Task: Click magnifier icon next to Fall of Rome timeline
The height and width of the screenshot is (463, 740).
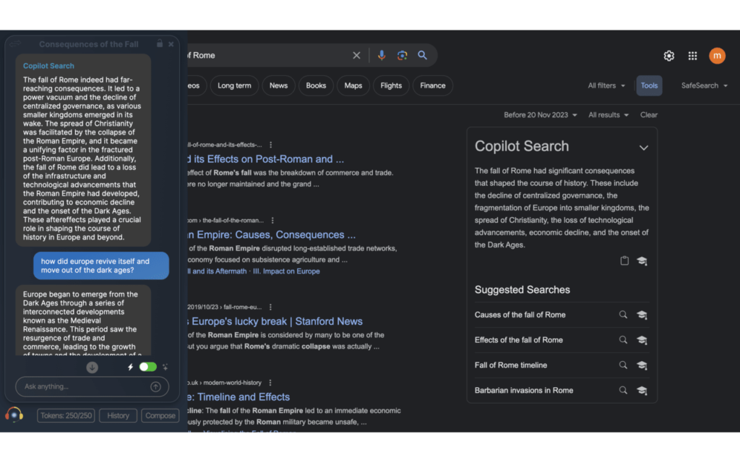Action: point(623,365)
